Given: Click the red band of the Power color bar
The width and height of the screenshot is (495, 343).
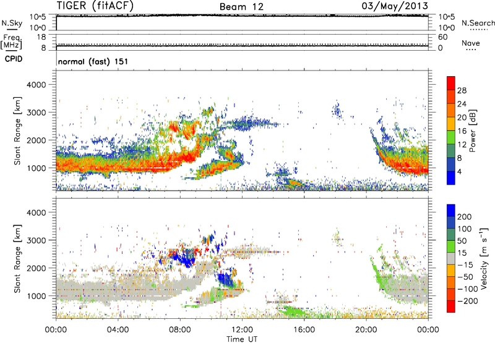Looking at the screenshot, I should (451, 83).
